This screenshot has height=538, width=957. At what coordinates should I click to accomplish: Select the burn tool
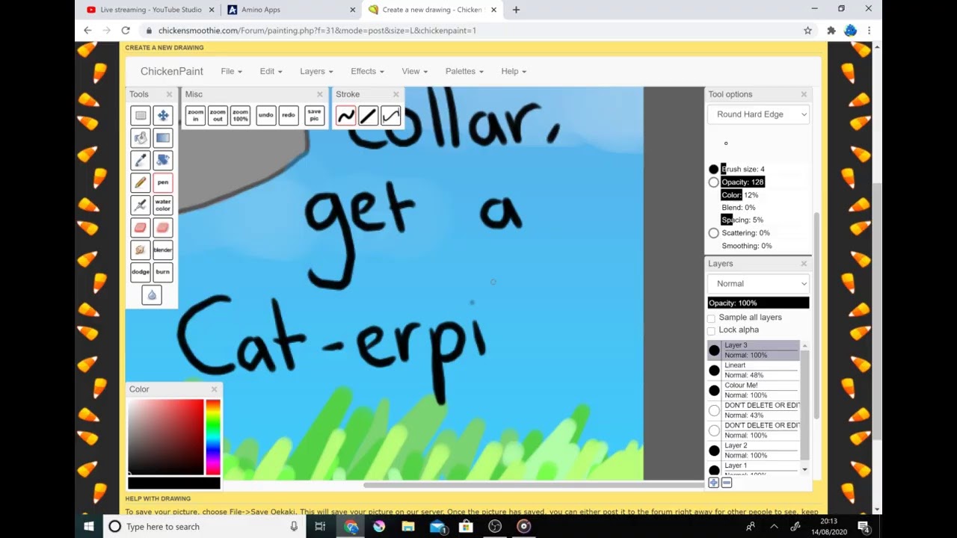(x=163, y=272)
